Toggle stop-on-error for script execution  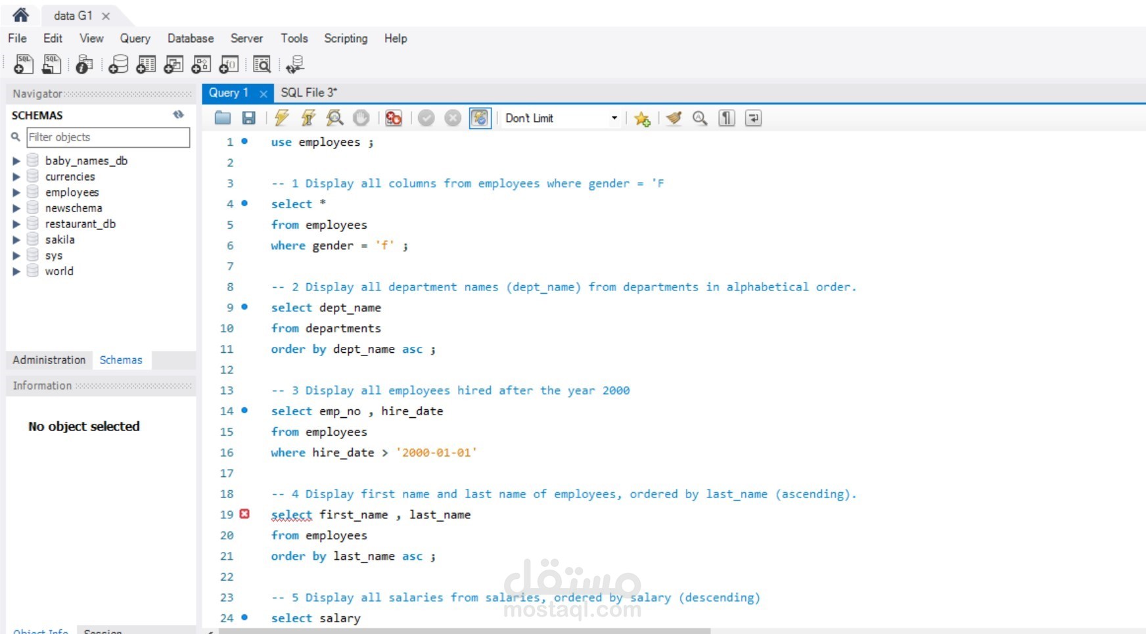tap(394, 118)
